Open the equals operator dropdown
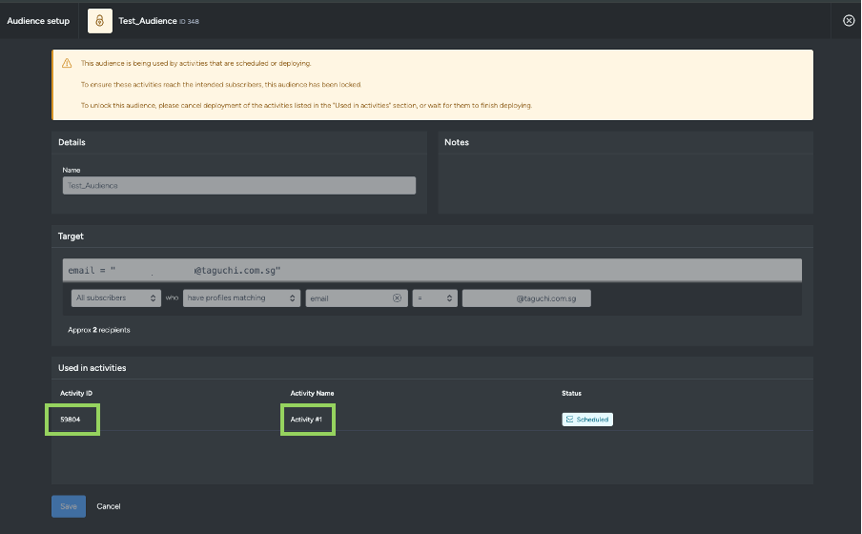 click(x=435, y=298)
